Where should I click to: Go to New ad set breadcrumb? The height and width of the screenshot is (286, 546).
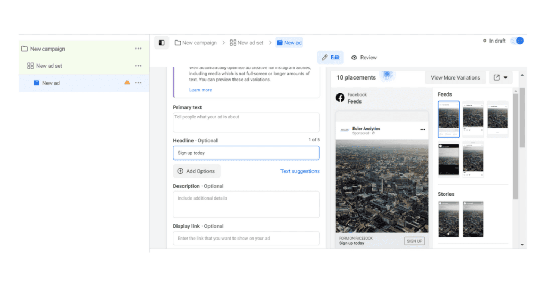click(246, 43)
